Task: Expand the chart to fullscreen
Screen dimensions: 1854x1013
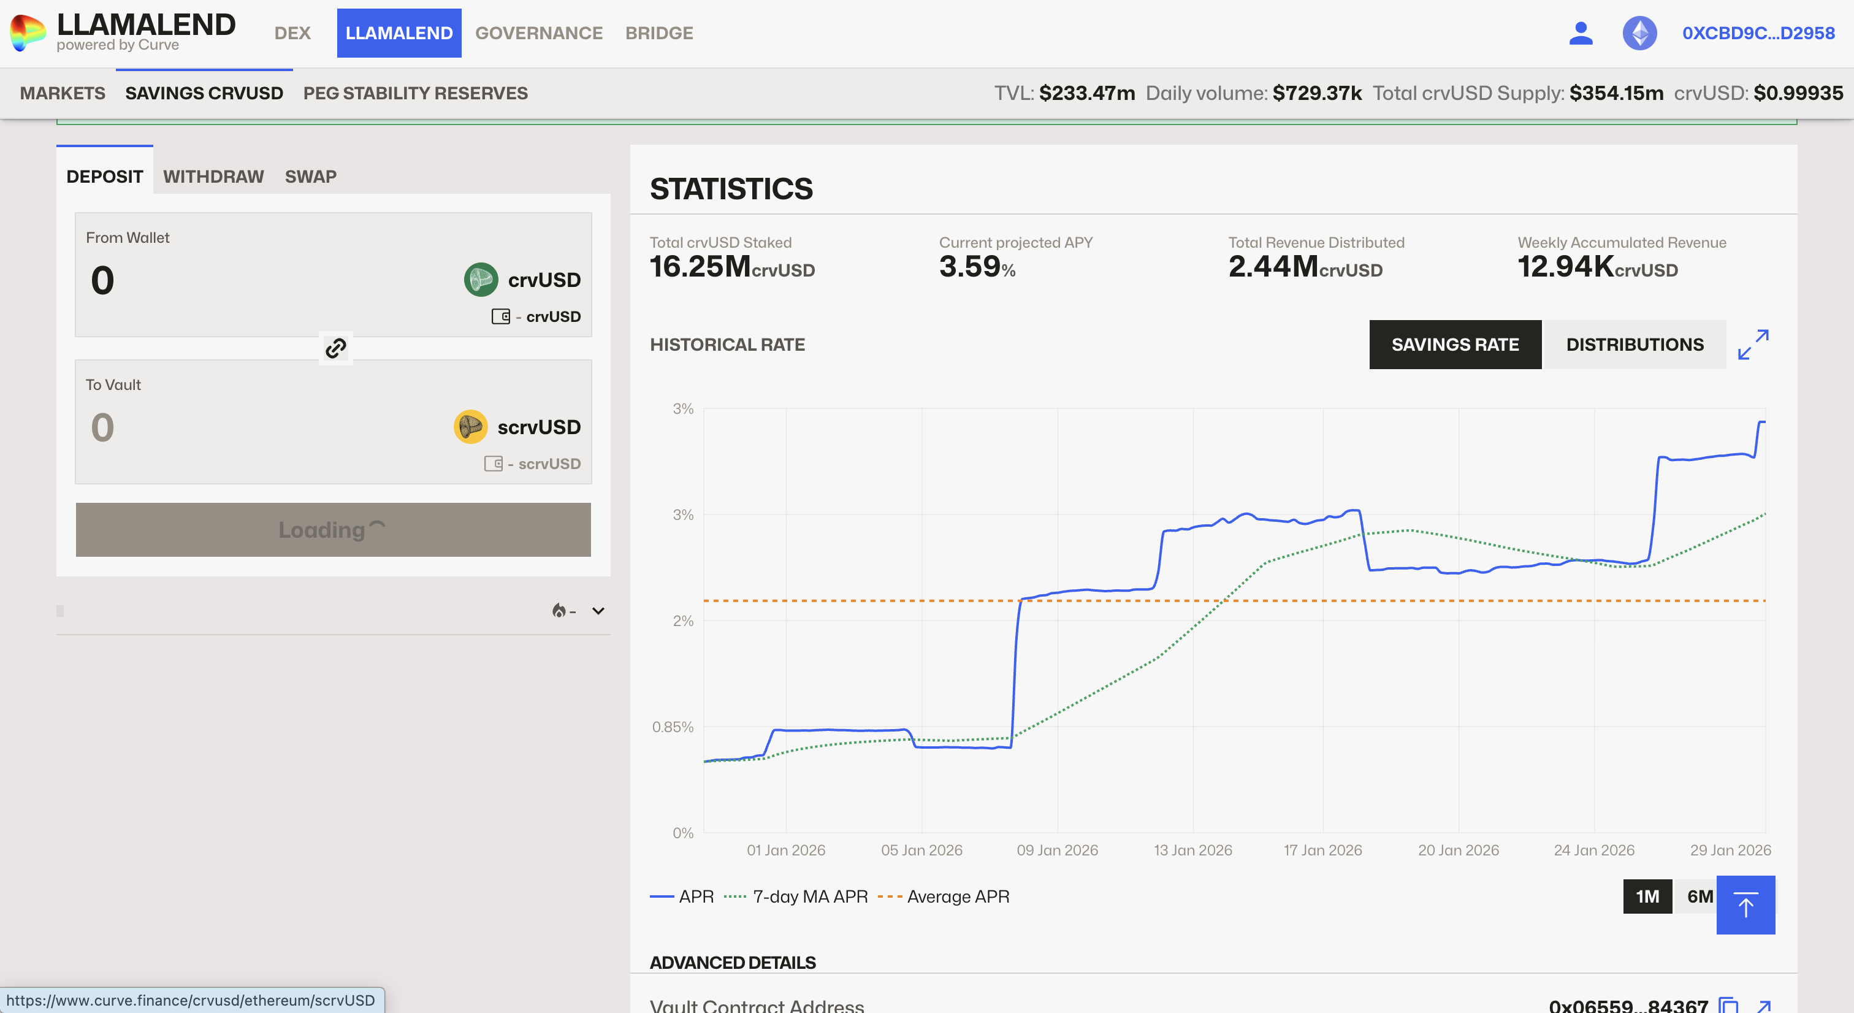Action: [1752, 345]
